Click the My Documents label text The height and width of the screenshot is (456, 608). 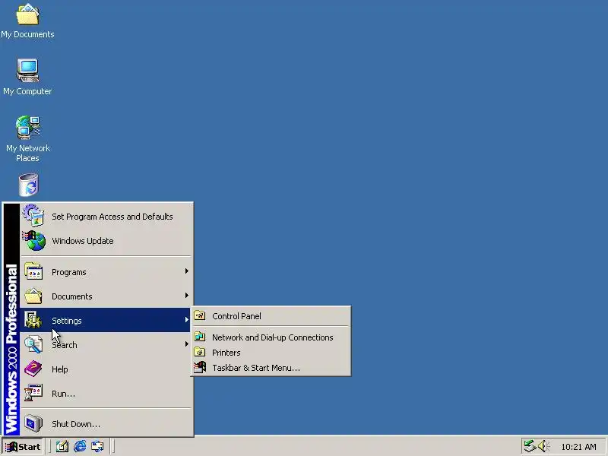click(27, 34)
